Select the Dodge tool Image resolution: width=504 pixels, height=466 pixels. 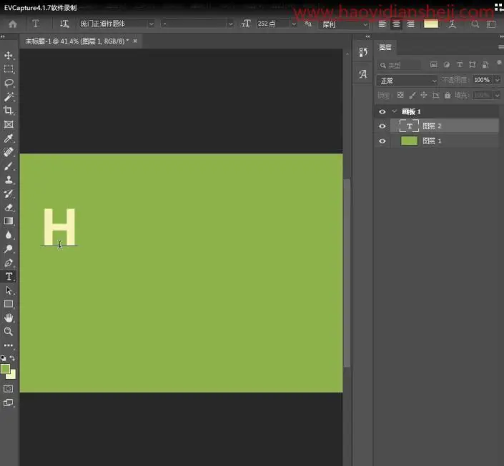9,249
